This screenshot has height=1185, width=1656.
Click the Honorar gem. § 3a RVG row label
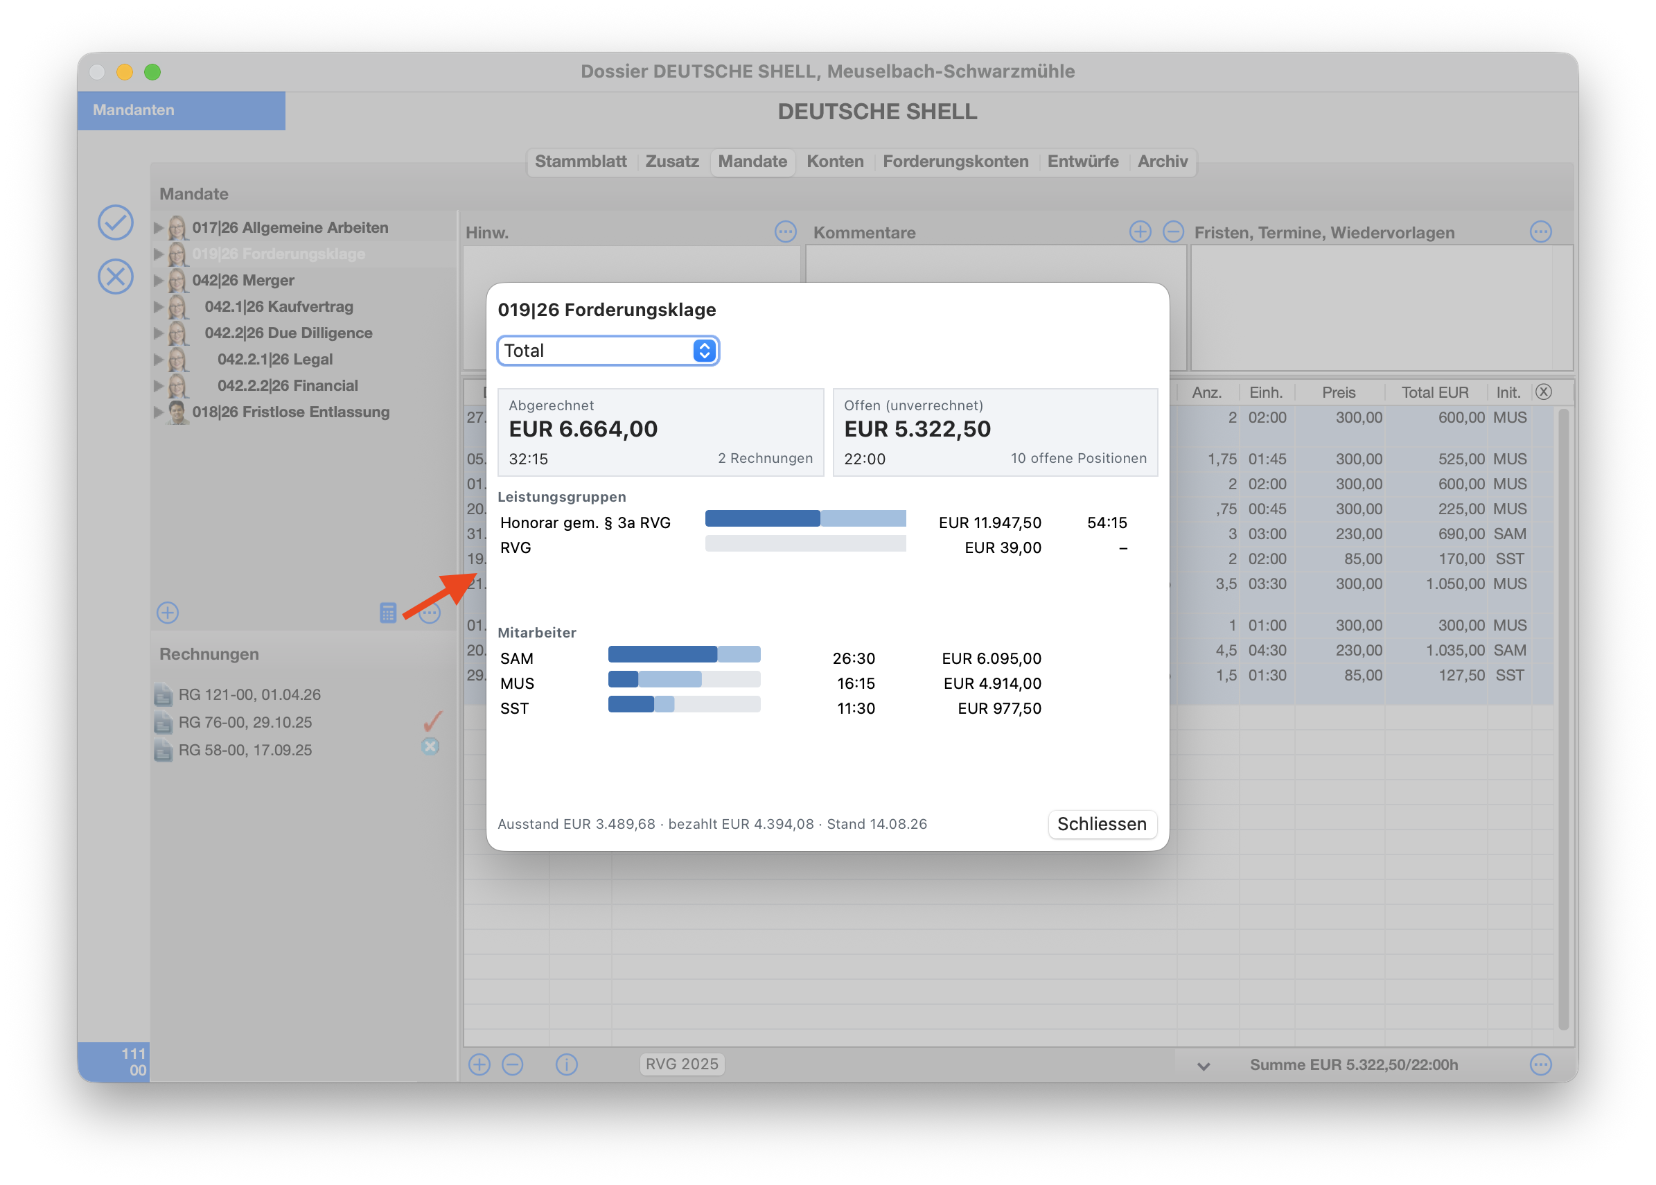point(585,523)
